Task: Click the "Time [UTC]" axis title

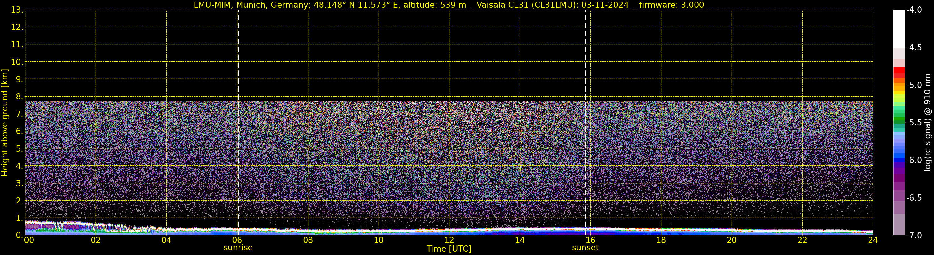Action: [449, 249]
